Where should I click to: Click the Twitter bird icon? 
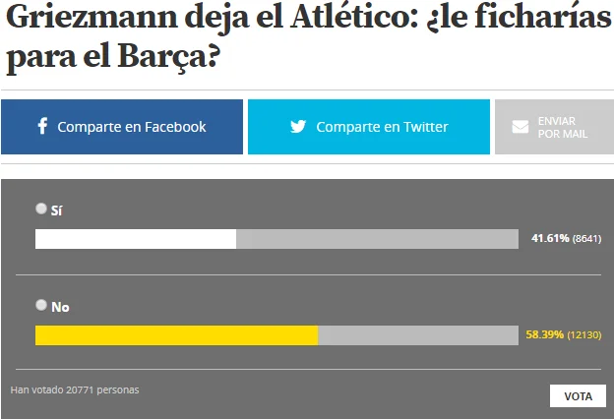[298, 127]
